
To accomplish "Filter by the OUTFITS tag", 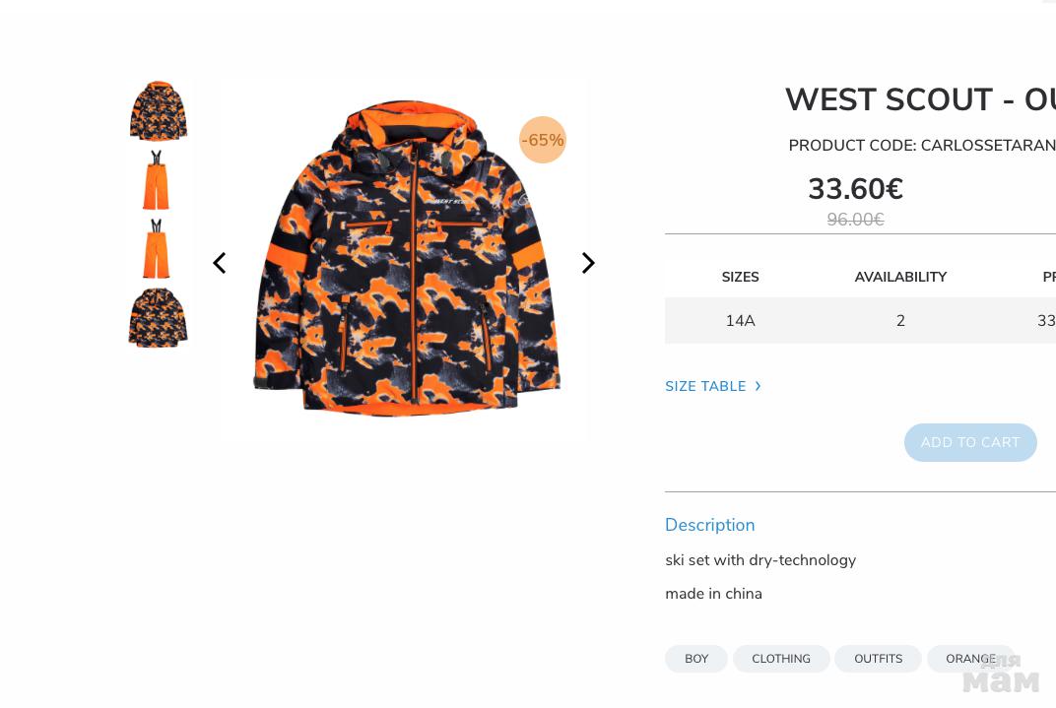I will tap(878, 659).
